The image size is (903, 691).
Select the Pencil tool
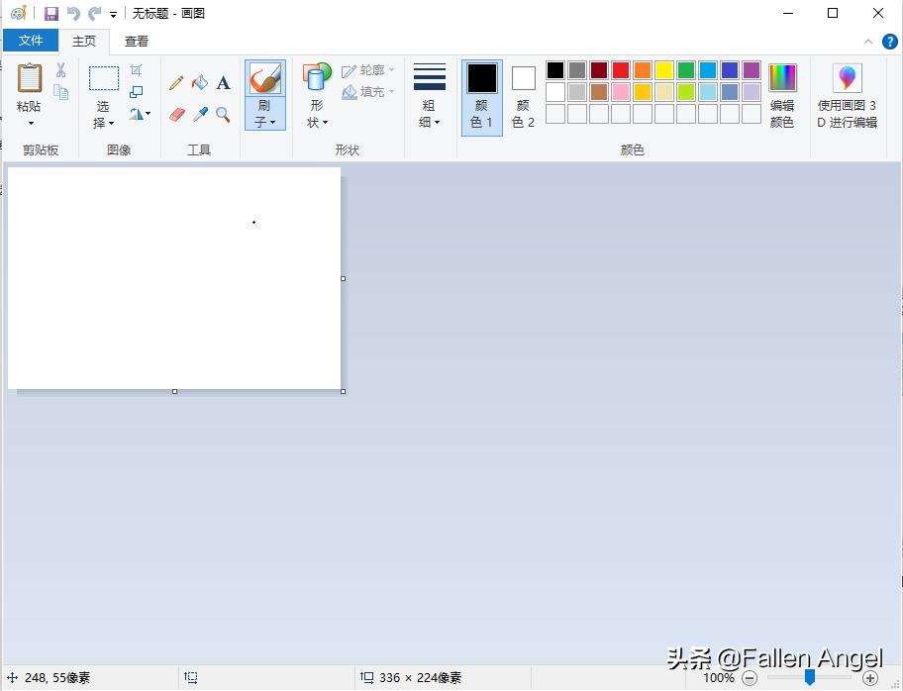[x=175, y=83]
